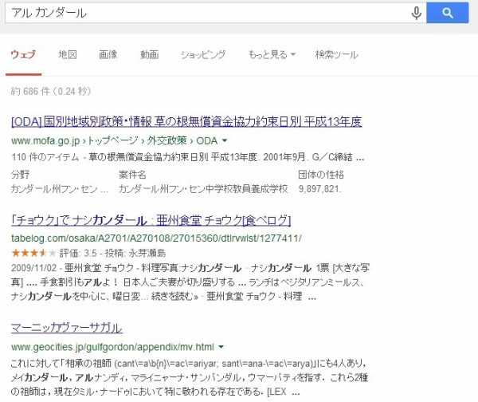Expand arrow next to geocities.jp URL
This screenshot has height=402, width=478.
pyautogui.click(x=221, y=347)
